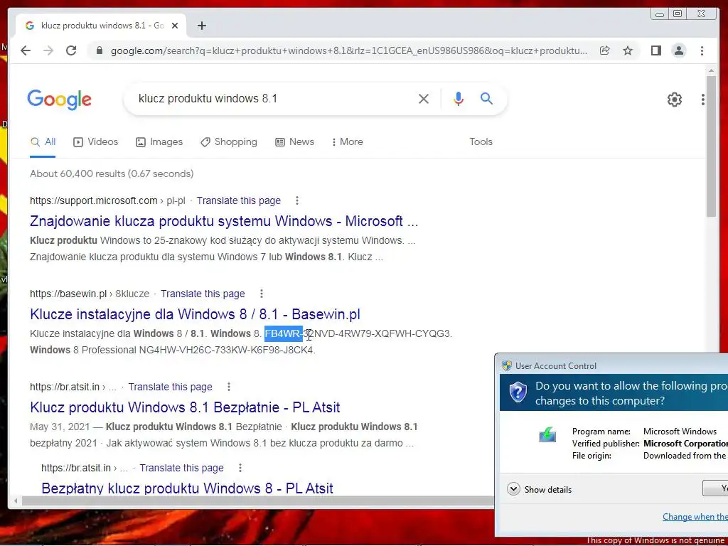Click the padlock site info icon
The image size is (728, 546).
point(100,50)
